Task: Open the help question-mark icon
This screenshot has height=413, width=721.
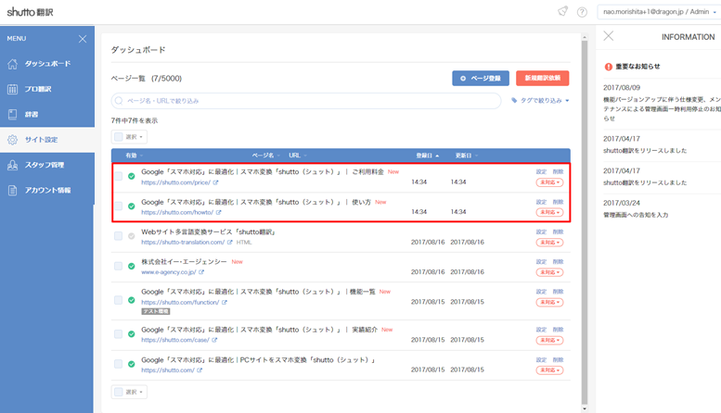Action: click(x=582, y=12)
